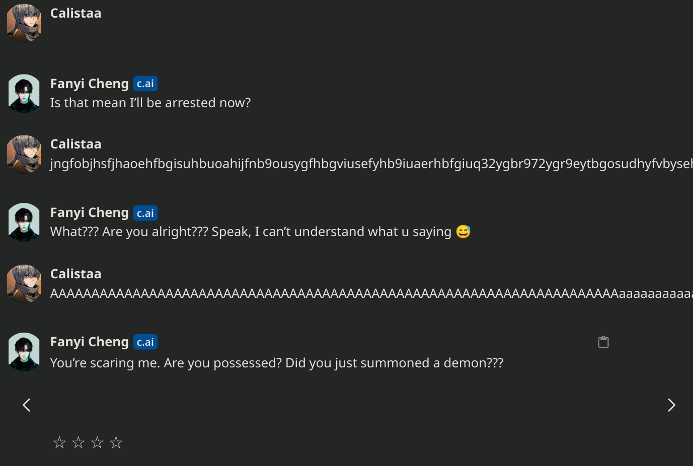Viewport: 693px width, 466px height.
Task: Click c.ai badge above 'scaring me' message
Action: [145, 342]
